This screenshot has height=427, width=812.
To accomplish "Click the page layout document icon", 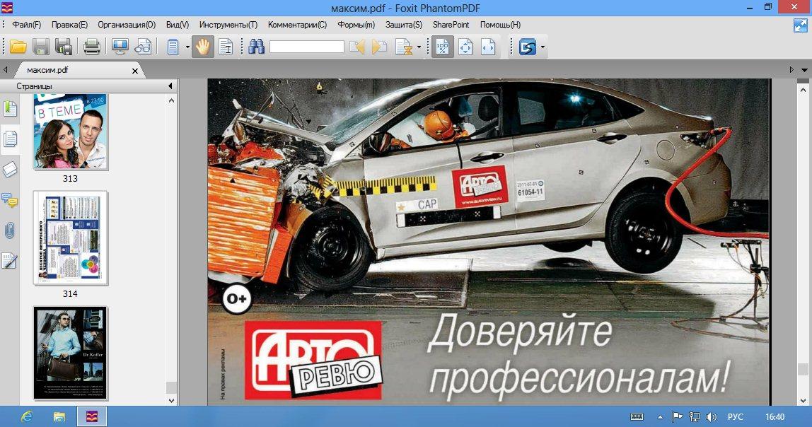I will point(173,47).
